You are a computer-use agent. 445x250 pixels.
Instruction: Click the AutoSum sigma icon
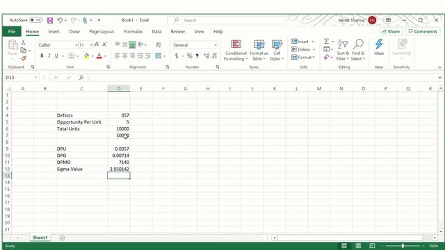pyautogui.click(x=327, y=42)
